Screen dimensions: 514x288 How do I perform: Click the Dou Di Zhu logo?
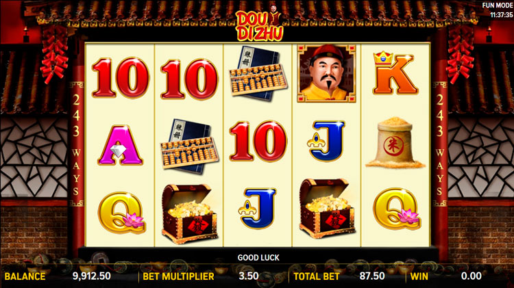(259, 23)
